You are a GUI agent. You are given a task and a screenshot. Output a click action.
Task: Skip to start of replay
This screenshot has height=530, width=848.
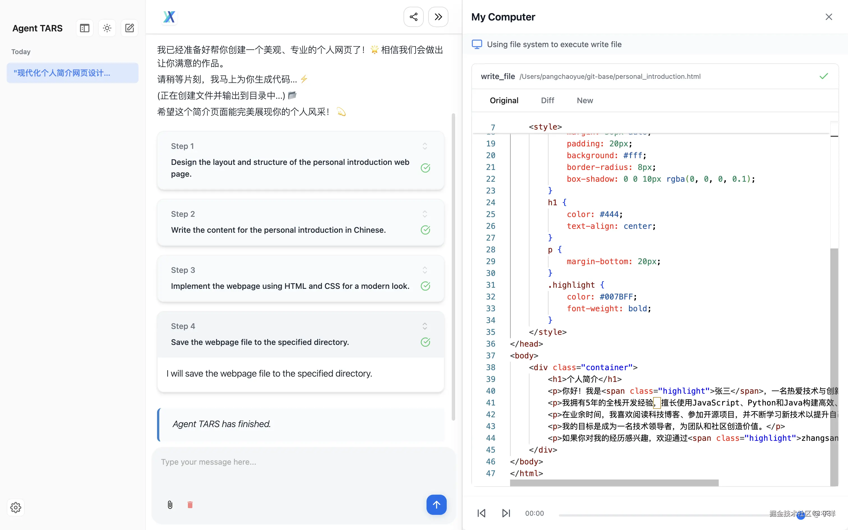pyautogui.click(x=481, y=513)
